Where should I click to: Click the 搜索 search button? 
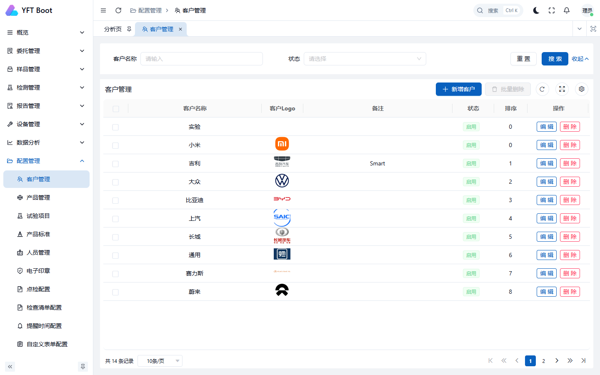coord(555,59)
